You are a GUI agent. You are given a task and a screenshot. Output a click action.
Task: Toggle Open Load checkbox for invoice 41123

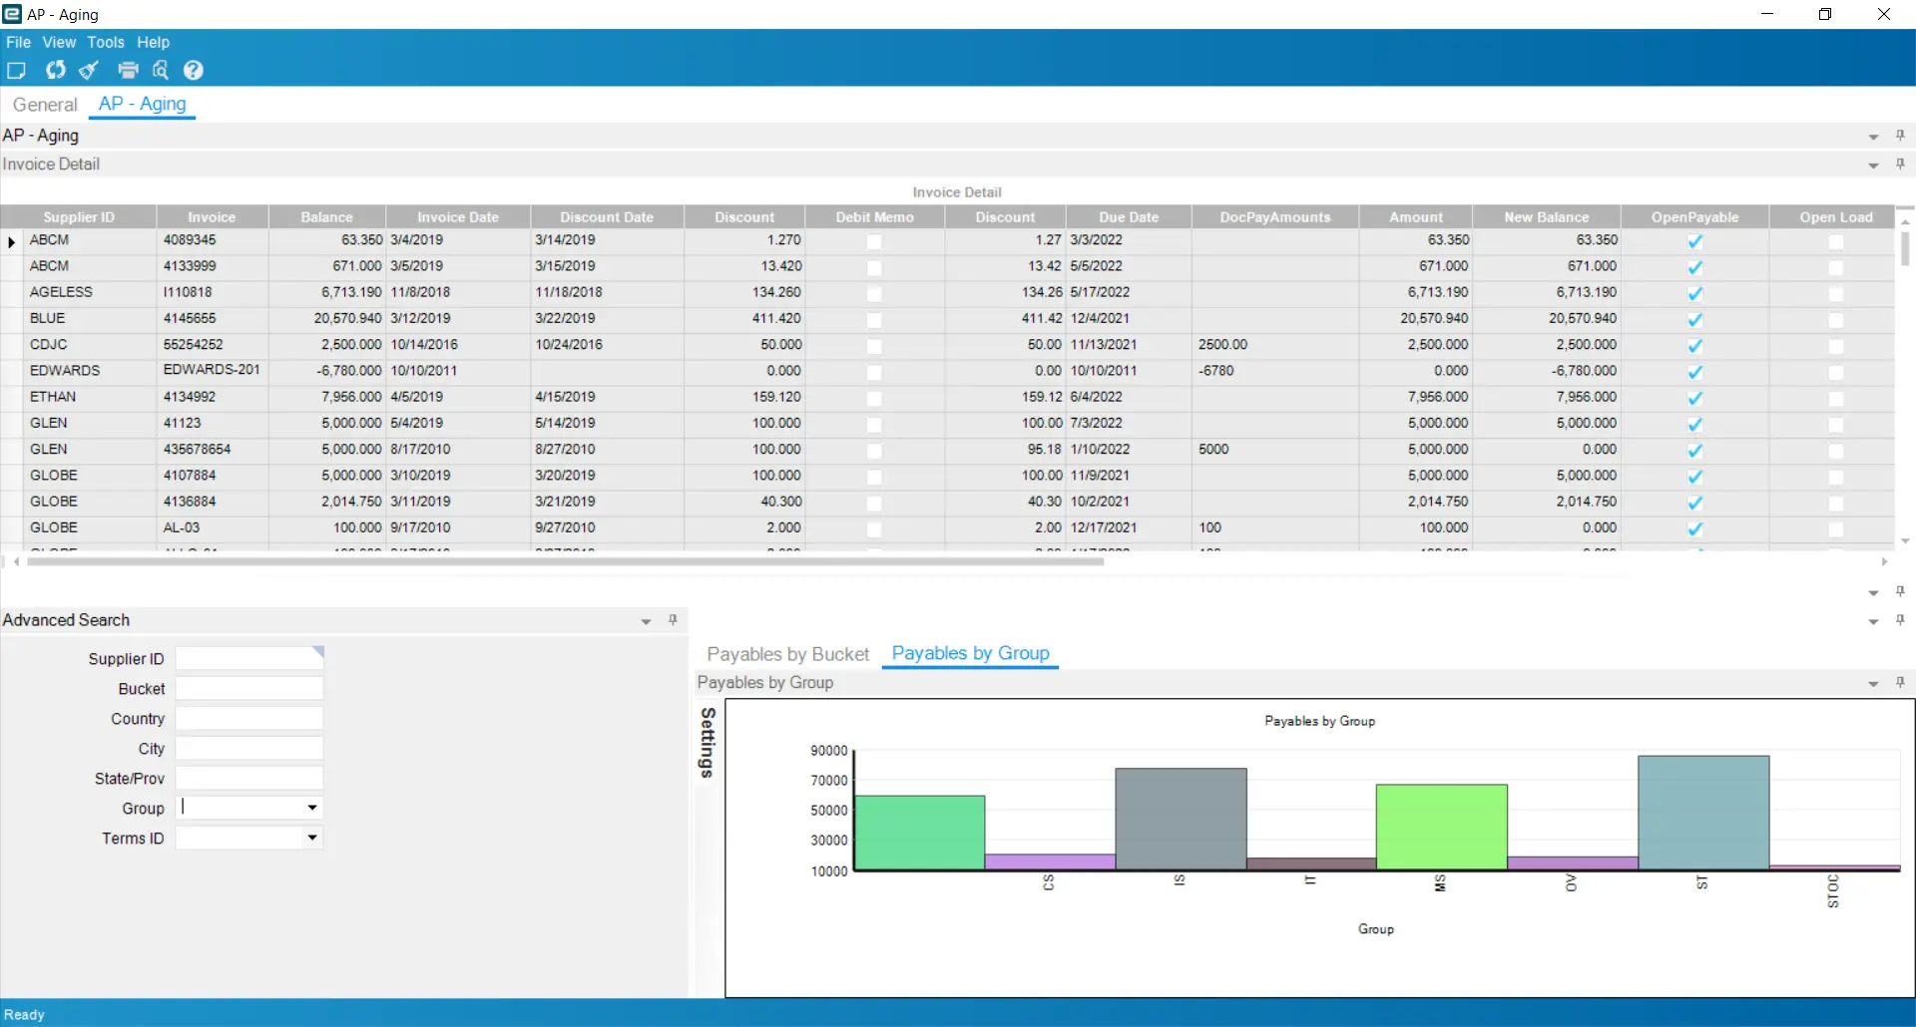point(1835,424)
